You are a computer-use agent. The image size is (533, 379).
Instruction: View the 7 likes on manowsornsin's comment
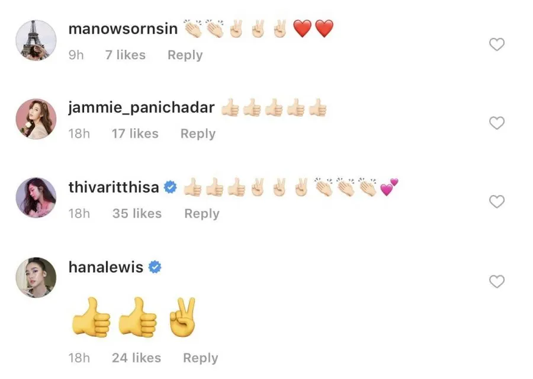pos(126,55)
